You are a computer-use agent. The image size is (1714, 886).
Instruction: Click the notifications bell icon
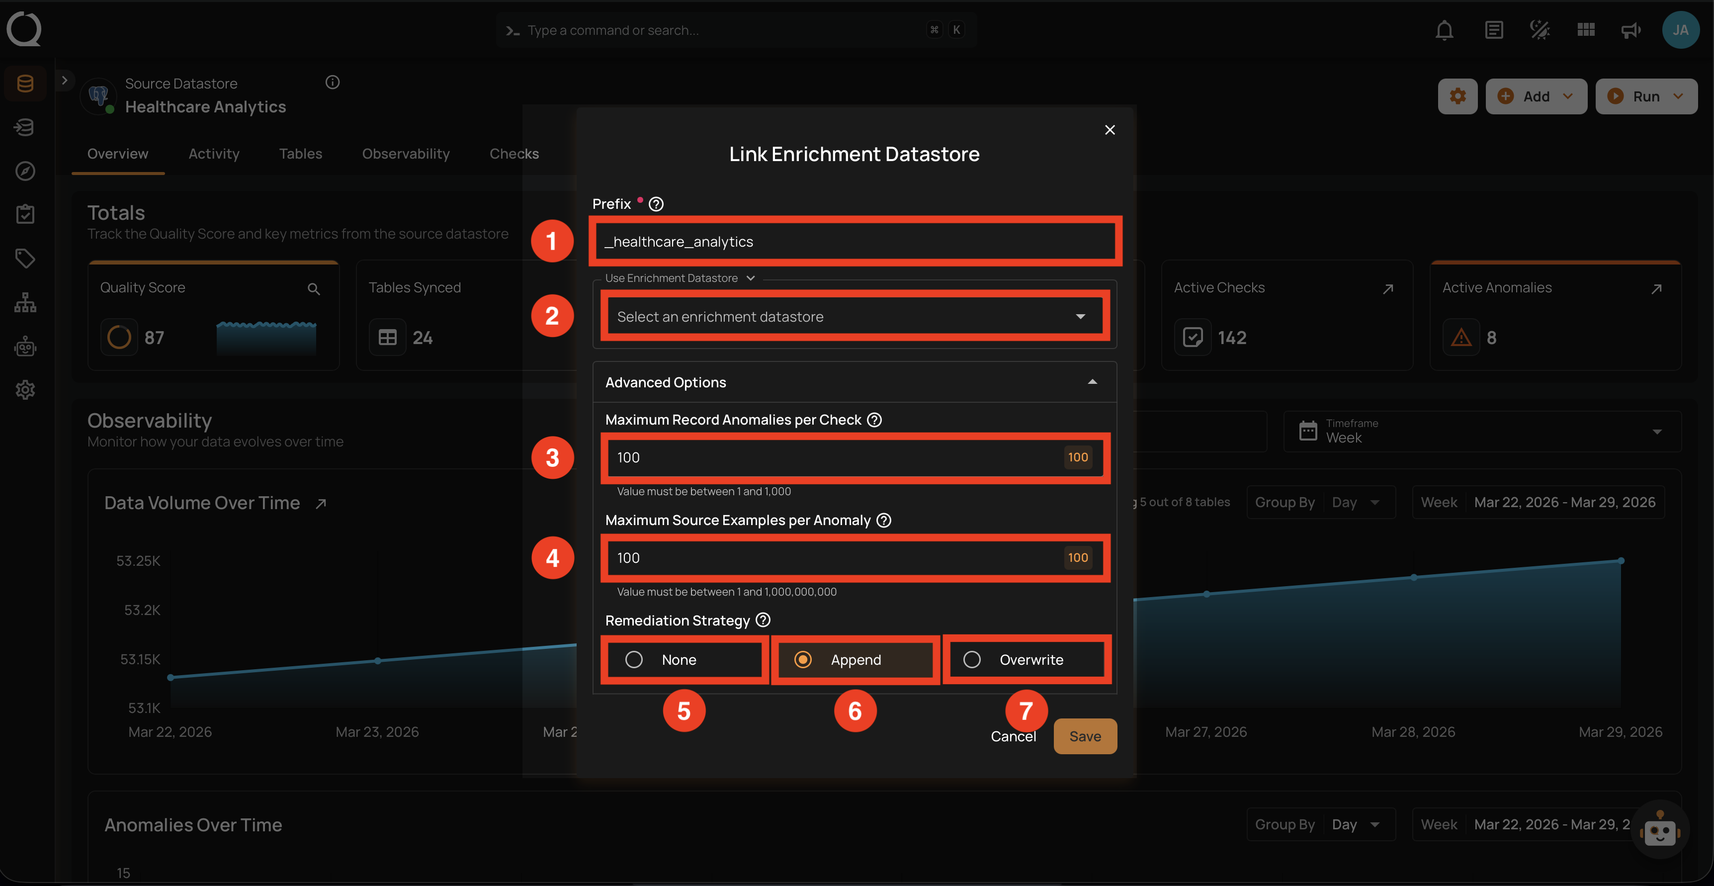[1444, 30]
